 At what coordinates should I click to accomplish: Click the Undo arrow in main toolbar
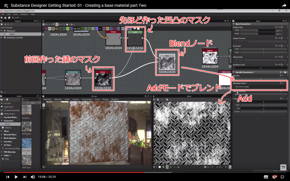[x=13, y=18]
